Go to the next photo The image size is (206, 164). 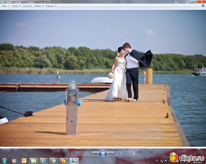click(x=110, y=153)
